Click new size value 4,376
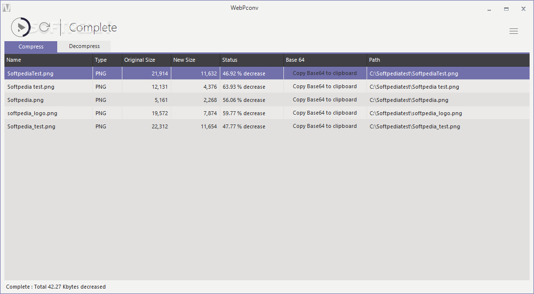The width and height of the screenshot is (534, 294). click(x=210, y=87)
